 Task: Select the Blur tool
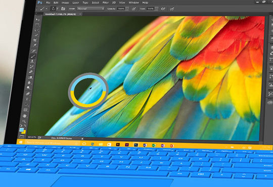(x=29, y=83)
